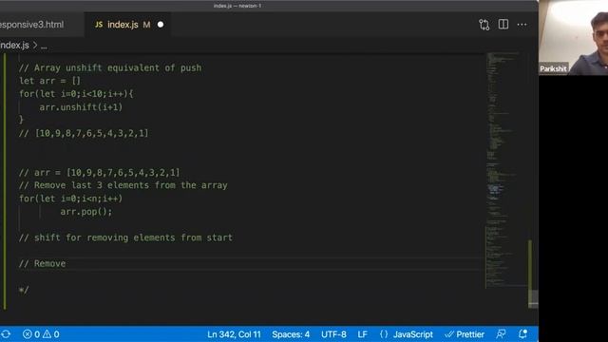Click on line "let arr = []"
Image resolution: width=608 pixels, height=342 pixels.
[49, 81]
